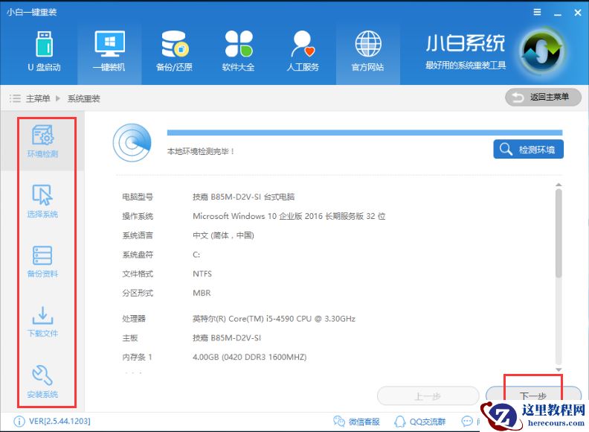This screenshot has width=589, height=432.
Task: Open 微信客服 link
Action: click(x=357, y=422)
